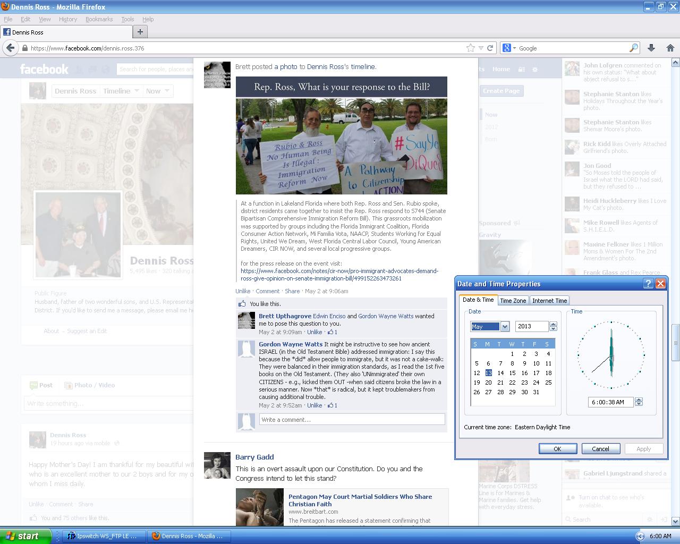Image resolution: width=680 pixels, height=544 pixels.
Task: Switch to Ipswitch WS_FTP LE taskbar item
Action: 103,536
